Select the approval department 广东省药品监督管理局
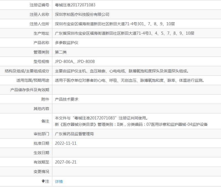The image size is (221, 189). coord(74,134)
